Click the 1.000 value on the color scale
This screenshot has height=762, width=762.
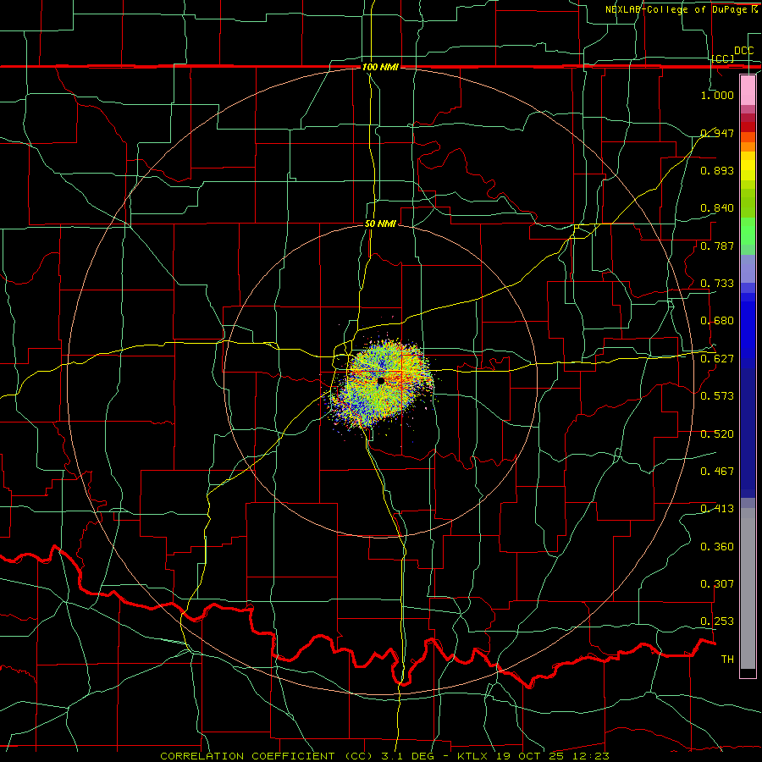tap(717, 95)
